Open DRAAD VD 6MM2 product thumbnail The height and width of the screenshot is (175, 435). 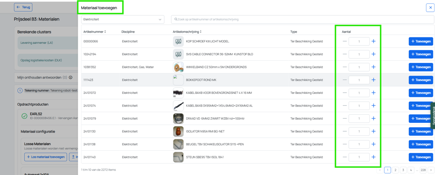click(178, 119)
